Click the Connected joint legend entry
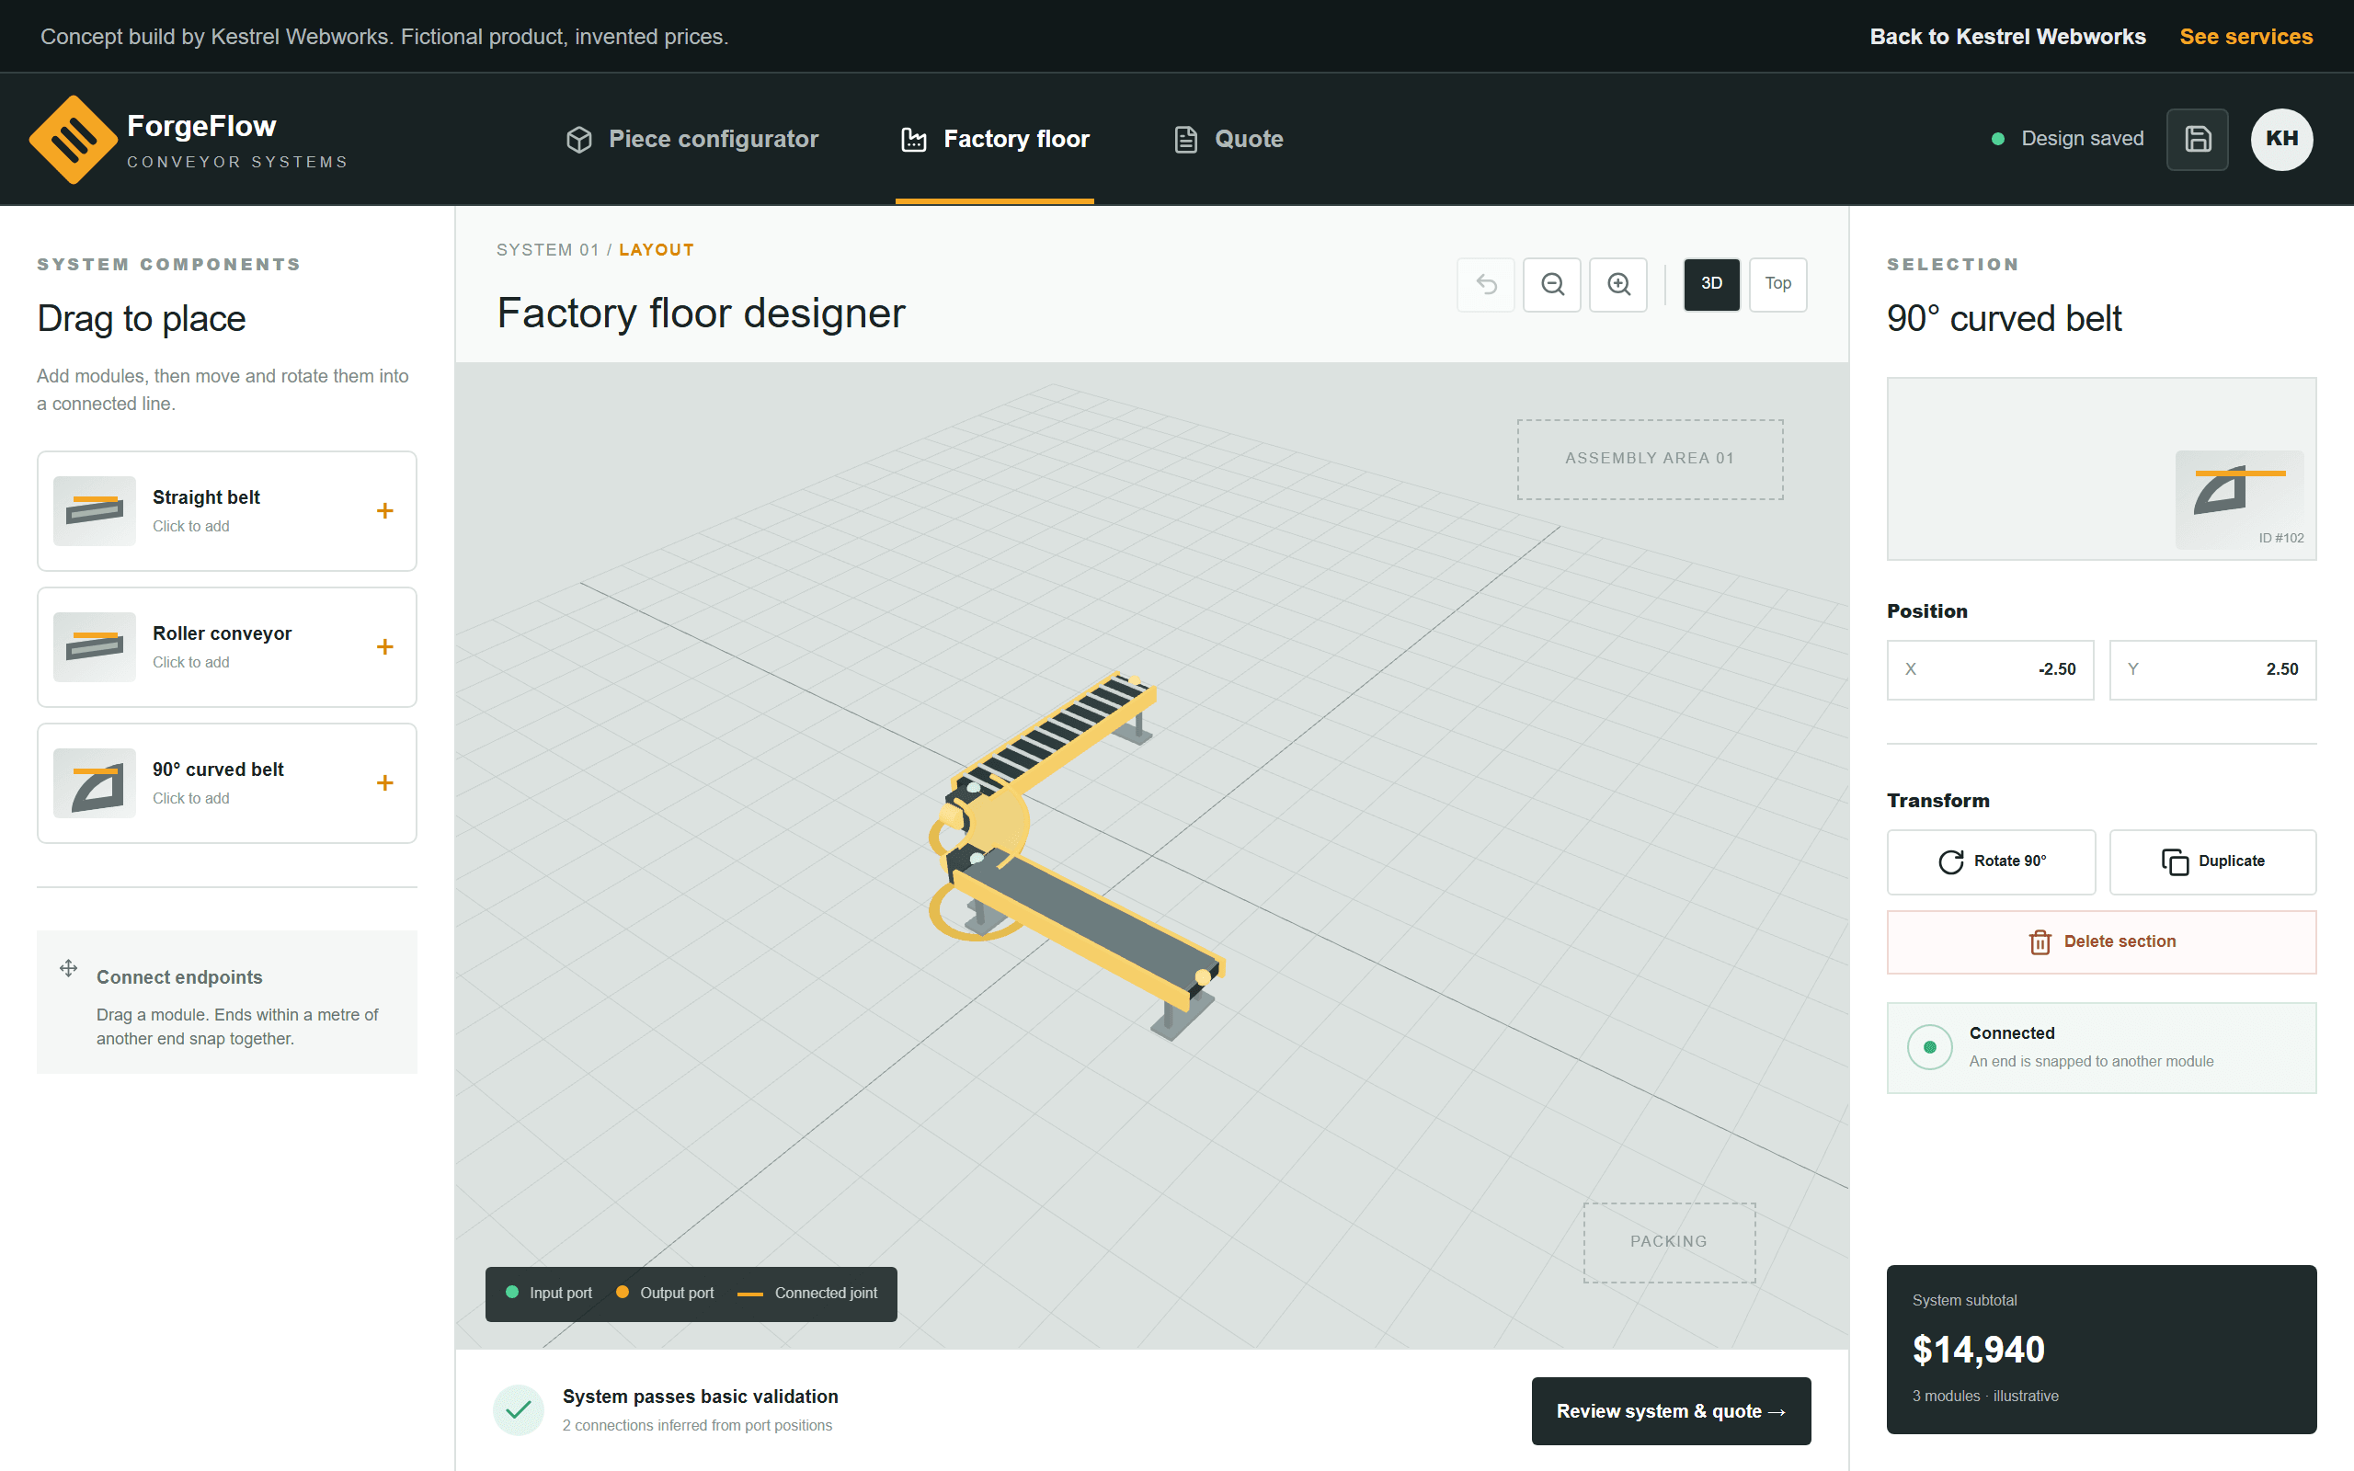Screen dimensions: 2354x1471 pyautogui.click(x=807, y=1293)
